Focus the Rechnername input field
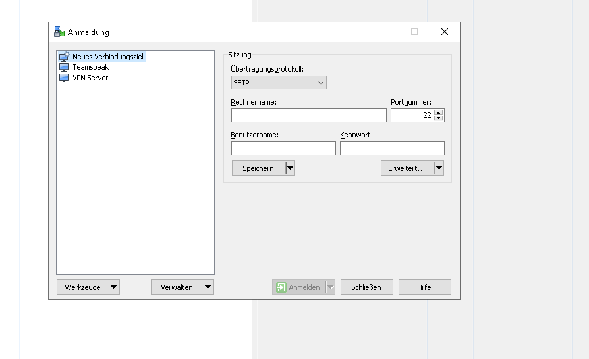The height and width of the screenshot is (359, 589). pos(309,116)
